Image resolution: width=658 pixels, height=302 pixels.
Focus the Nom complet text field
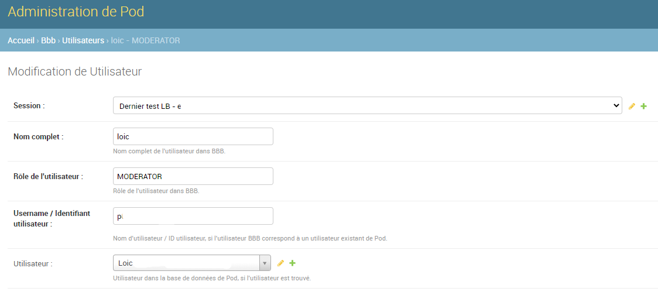193,136
